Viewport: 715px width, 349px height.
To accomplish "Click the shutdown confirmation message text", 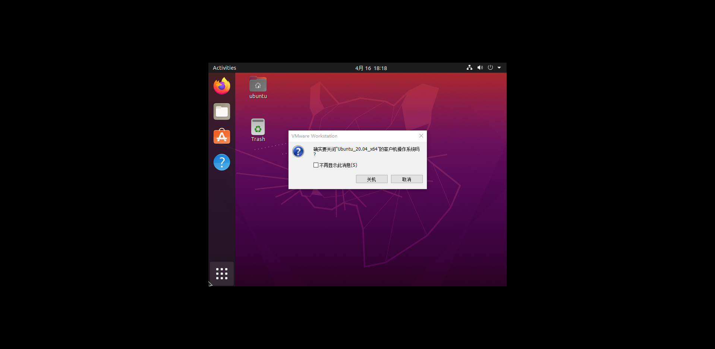I will (366, 151).
